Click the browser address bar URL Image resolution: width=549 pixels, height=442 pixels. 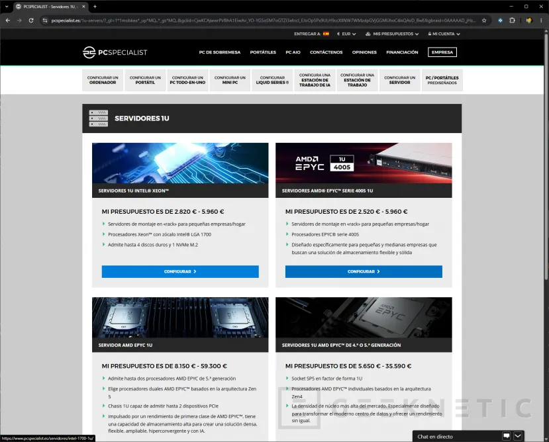pos(264,21)
